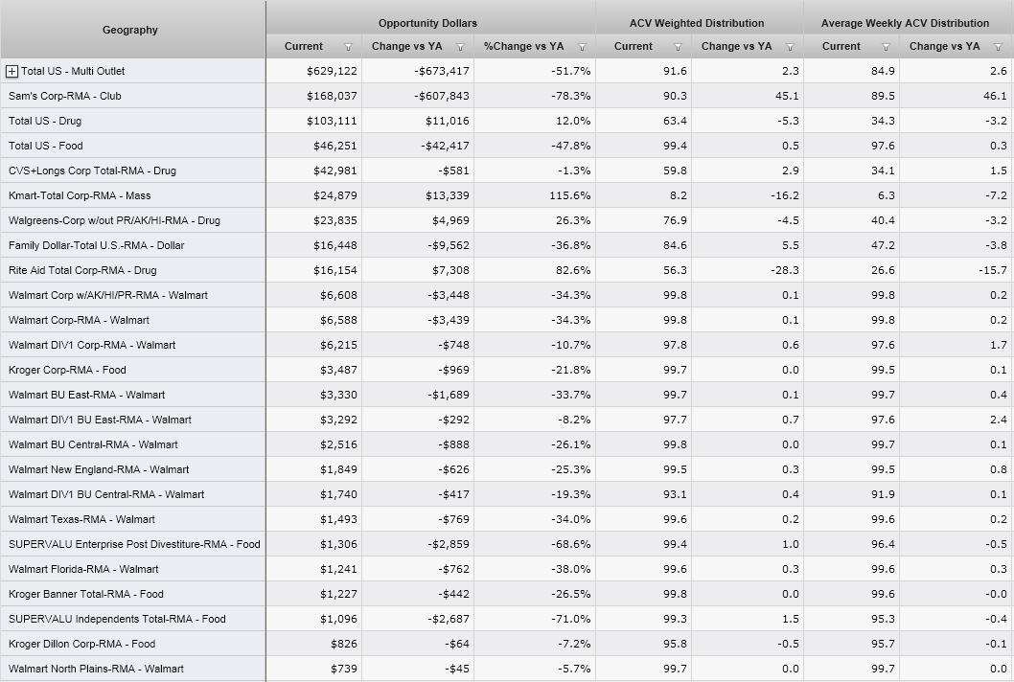This screenshot has width=1014, height=682.
Task: Open filter for Opportunity Dollars Change vs YA
Action: 460,47
